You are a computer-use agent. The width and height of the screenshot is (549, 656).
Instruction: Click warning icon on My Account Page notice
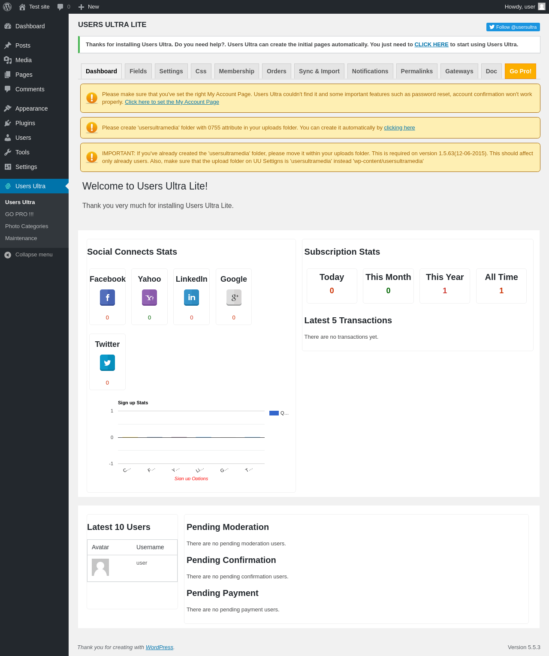pos(92,98)
